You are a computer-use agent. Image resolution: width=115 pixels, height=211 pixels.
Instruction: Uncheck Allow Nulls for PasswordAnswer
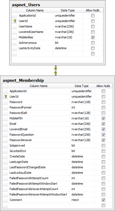pos(103,140)
